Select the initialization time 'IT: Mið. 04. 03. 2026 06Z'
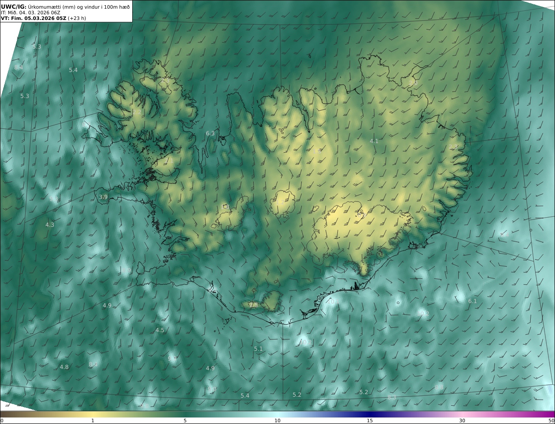 [x=30, y=13]
